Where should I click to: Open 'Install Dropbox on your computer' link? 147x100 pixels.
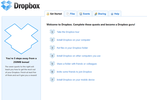tap(73, 40)
